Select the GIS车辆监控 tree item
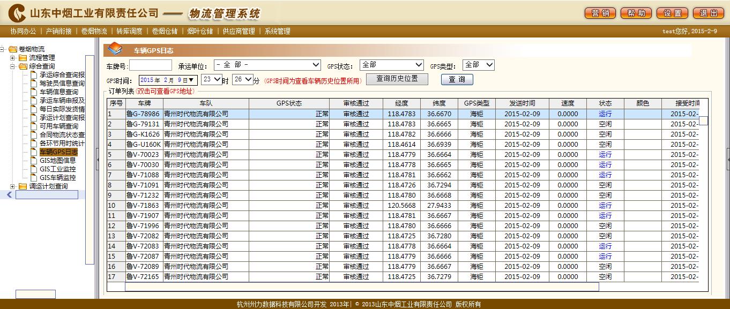This screenshot has height=309, width=730. (x=57, y=178)
